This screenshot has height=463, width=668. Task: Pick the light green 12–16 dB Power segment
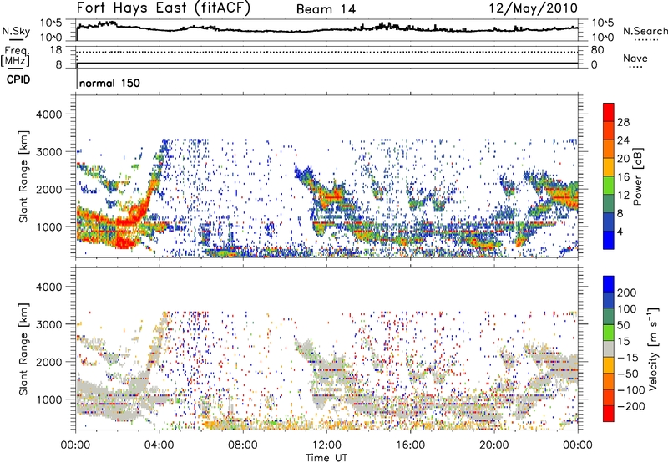[609, 186]
